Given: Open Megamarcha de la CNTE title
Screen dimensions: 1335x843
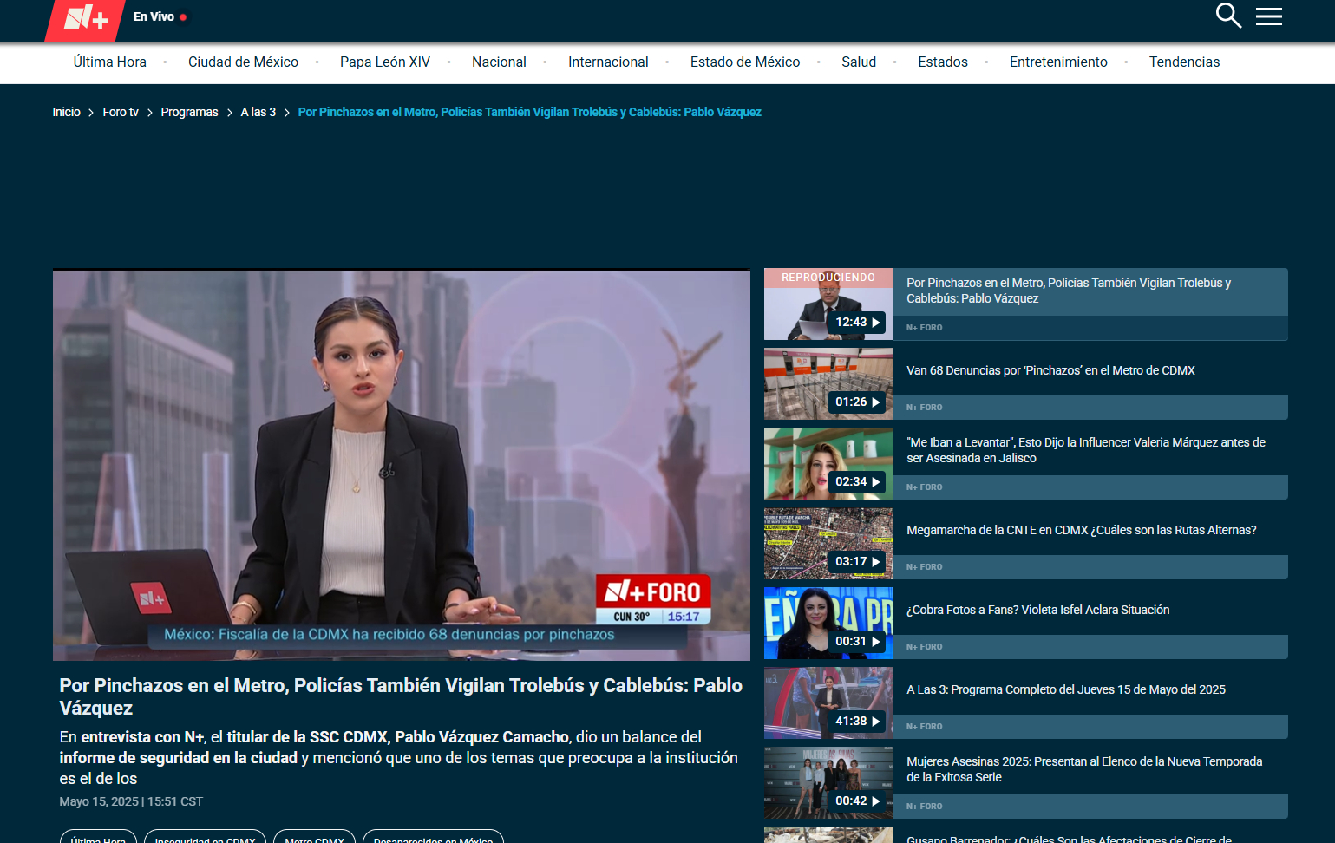Looking at the screenshot, I should click(x=1081, y=530).
